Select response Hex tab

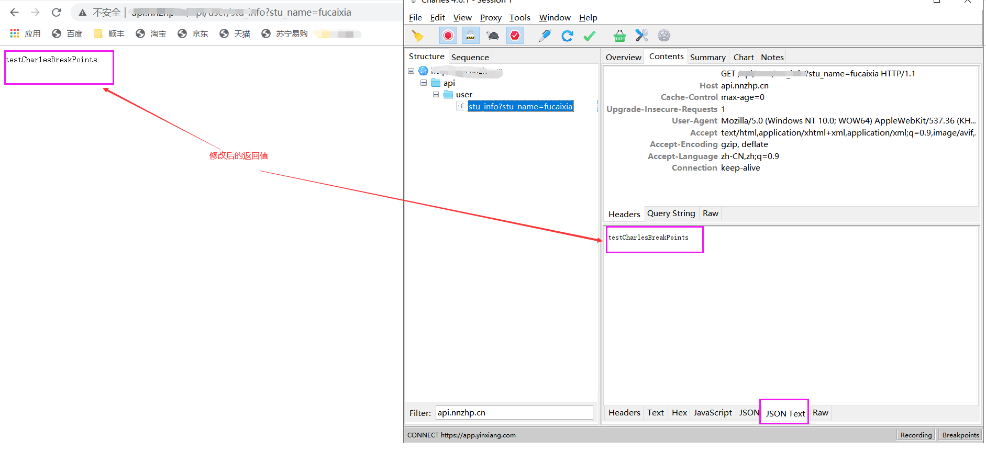click(x=679, y=413)
